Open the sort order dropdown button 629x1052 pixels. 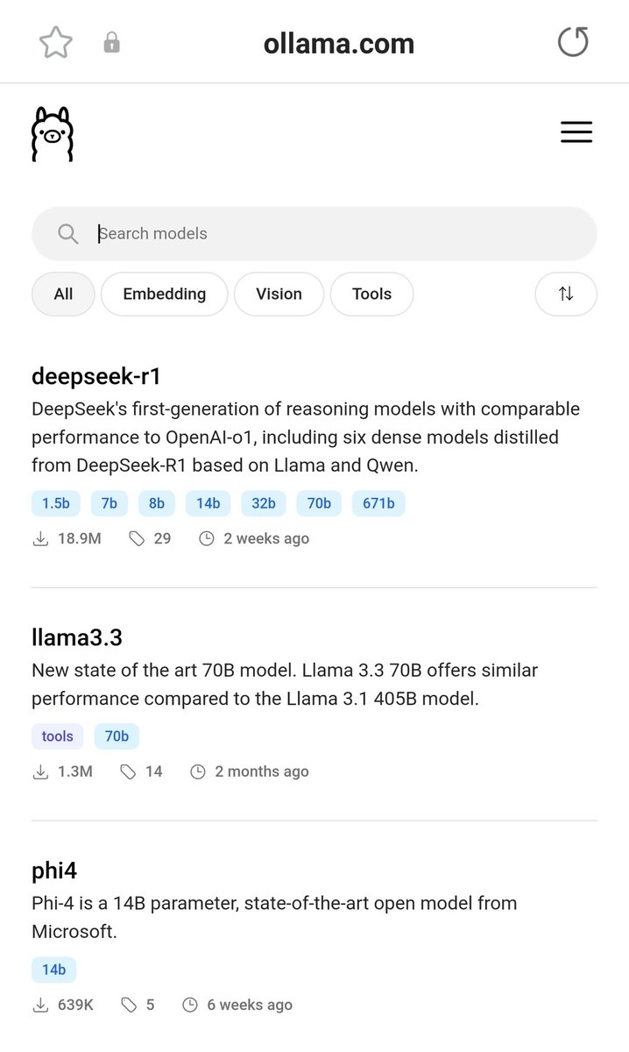point(566,294)
